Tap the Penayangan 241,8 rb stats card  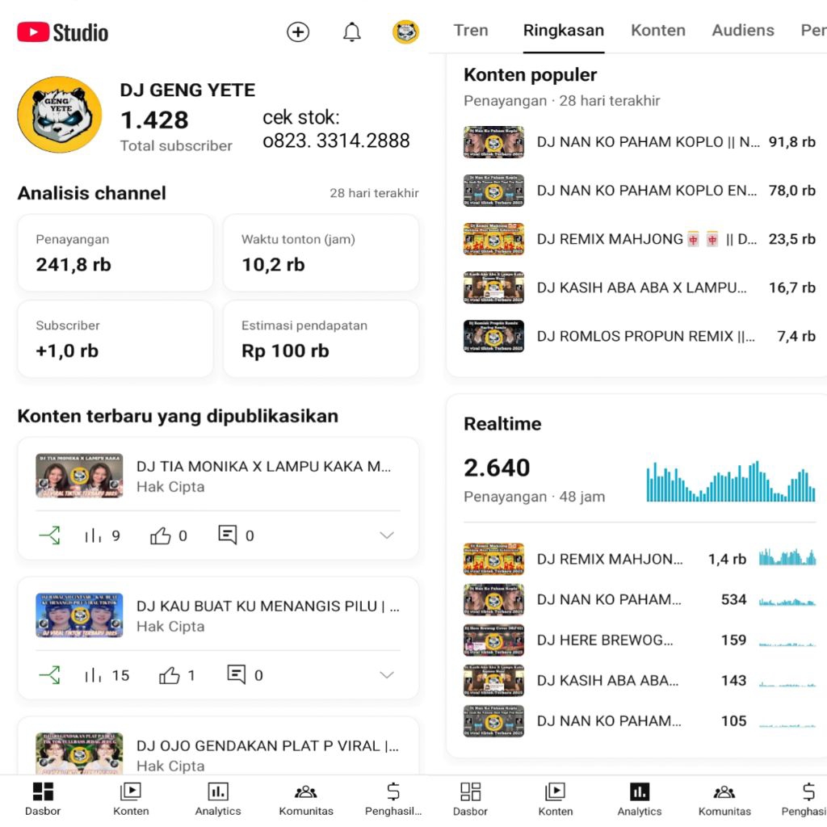click(x=115, y=252)
